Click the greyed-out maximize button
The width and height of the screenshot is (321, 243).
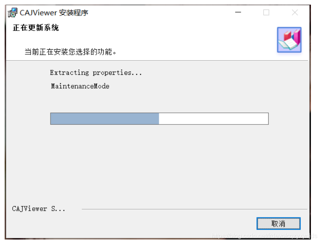point(266,12)
